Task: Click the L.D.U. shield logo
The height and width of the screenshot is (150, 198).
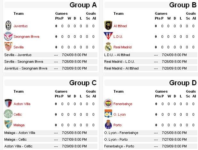Action: (108, 36)
